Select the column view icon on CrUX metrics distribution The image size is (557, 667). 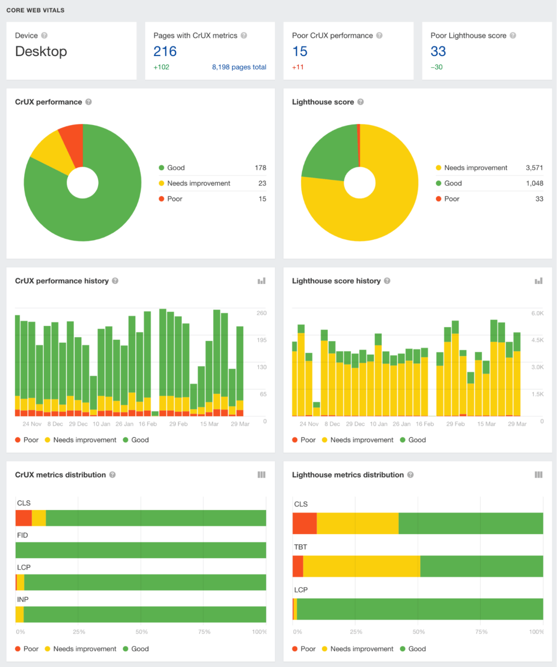click(x=261, y=475)
